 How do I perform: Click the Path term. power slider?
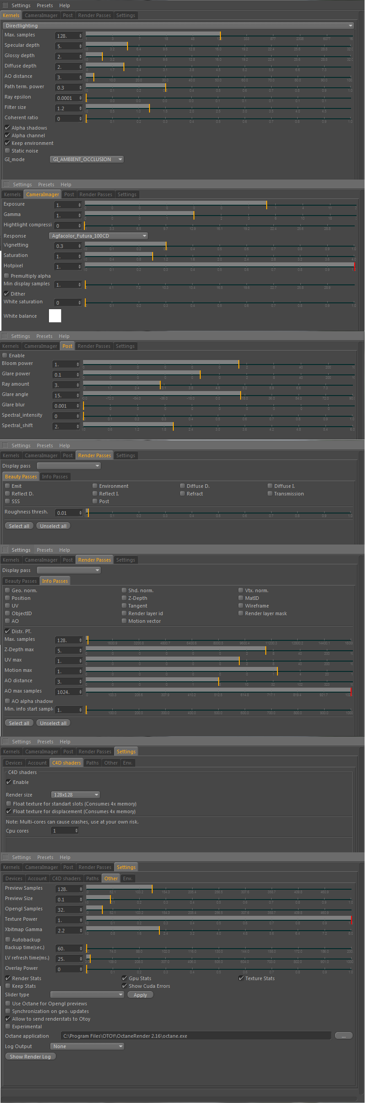(219, 87)
